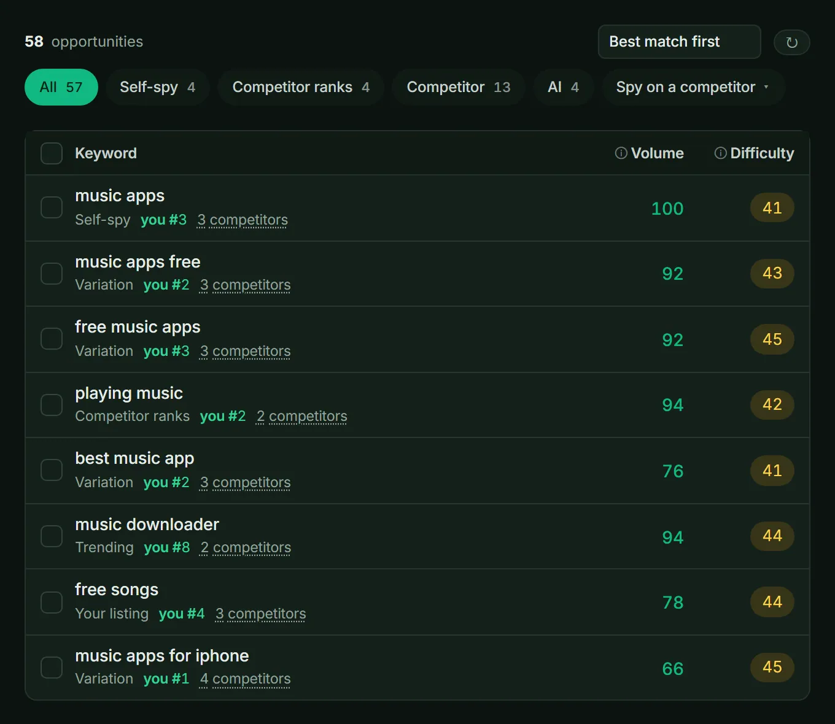Click the Volume info icon
This screenshot has height=724, width=835.
click(621, 153)
